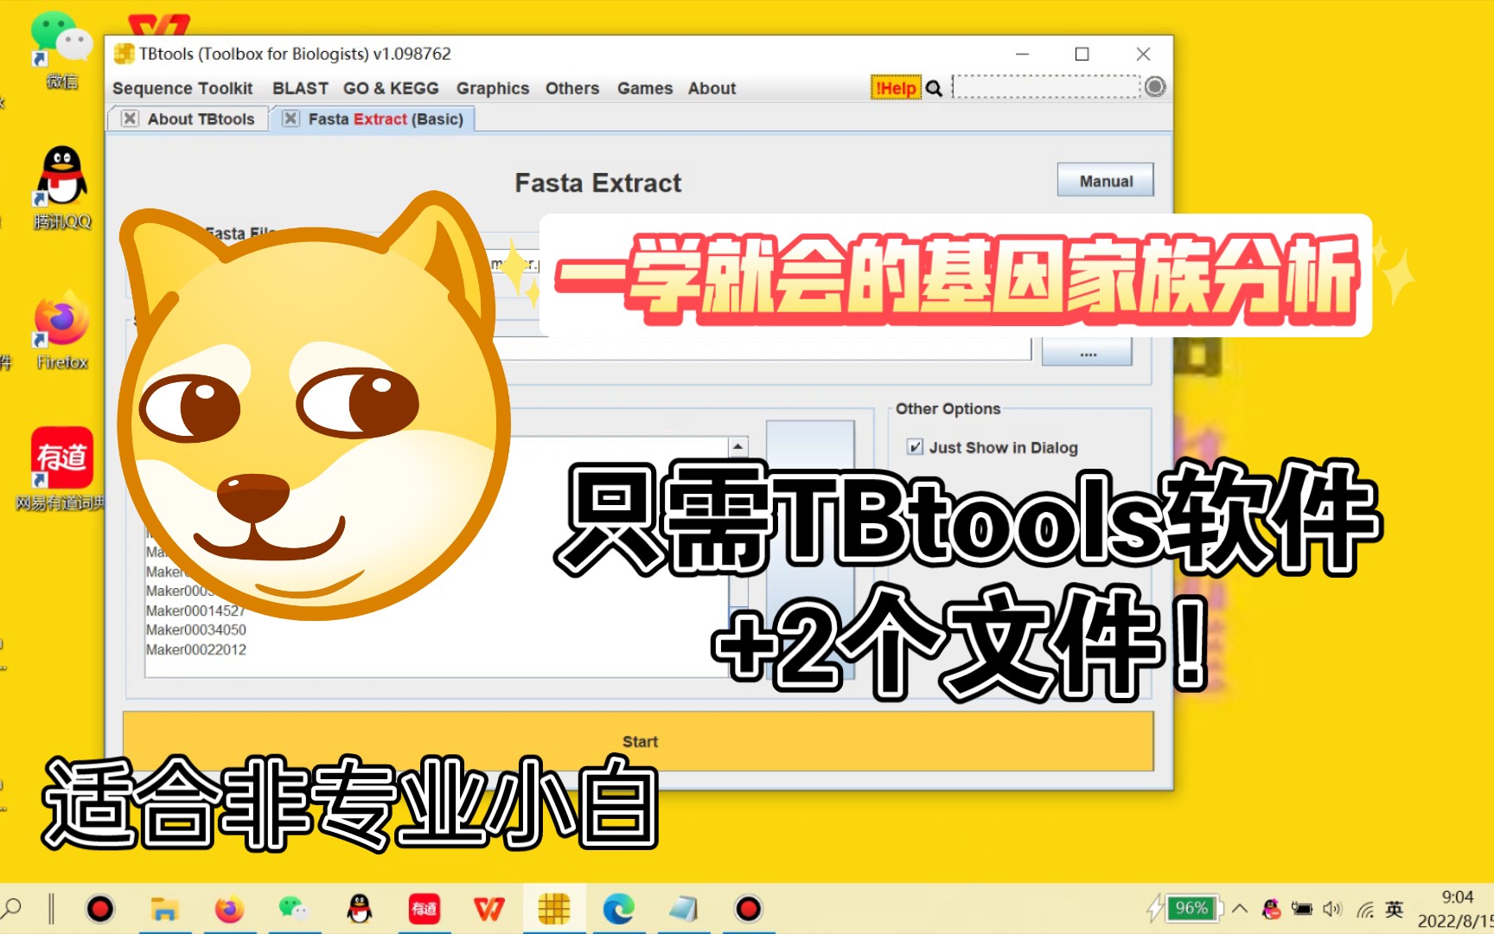
Task: Open Youdao Dictionary from the taskbar
Action: click(x=423, y=908)
